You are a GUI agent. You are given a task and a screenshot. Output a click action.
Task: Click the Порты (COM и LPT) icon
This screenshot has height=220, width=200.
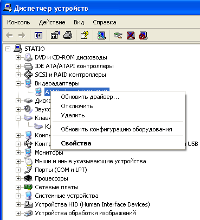click(28, 170)
